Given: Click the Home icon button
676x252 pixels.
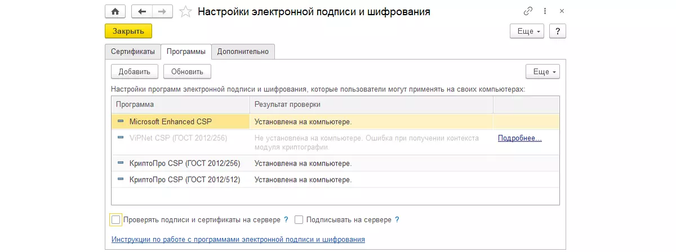Looking at the screenshot, I should click(x=115, y=11).
